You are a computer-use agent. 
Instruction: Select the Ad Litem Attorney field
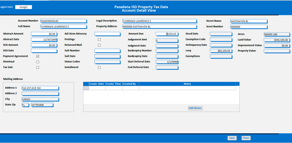107,34
